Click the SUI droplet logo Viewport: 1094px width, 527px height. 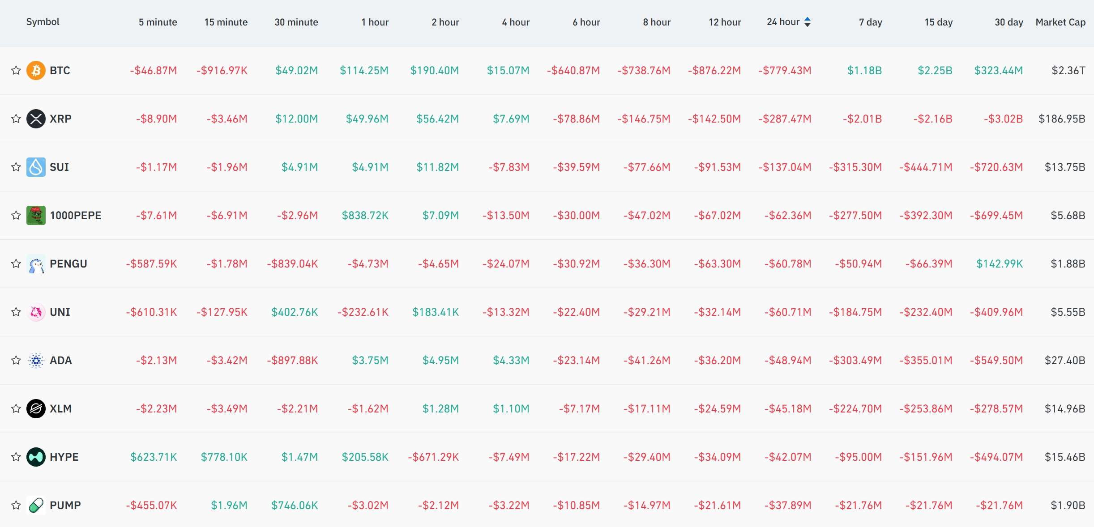36,167
